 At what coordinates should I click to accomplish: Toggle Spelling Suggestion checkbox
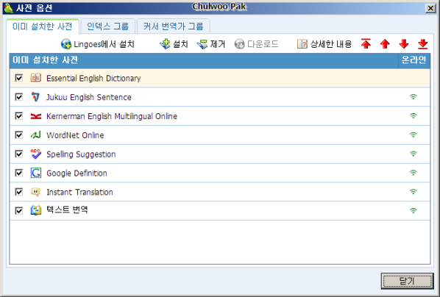tap(19, 154)
